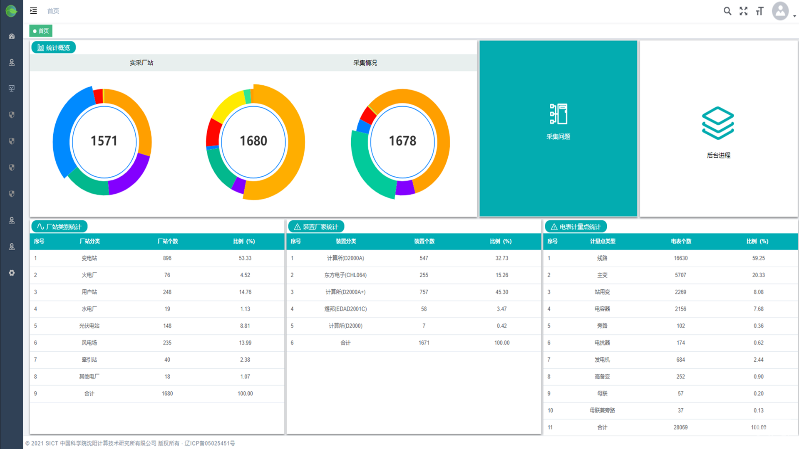Image resolution: width=799 pixels, height=449 pixels.
Task: Open the monitor chart sidebar icon
Action: coord(12,88)
